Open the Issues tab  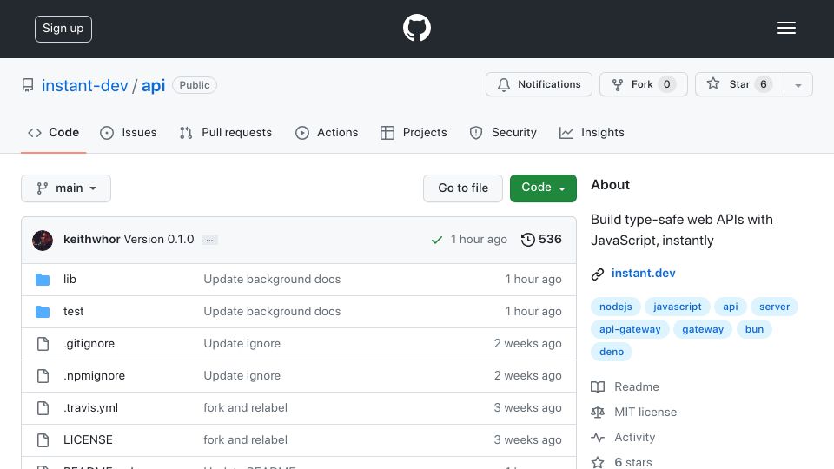(x=129, y=132)
